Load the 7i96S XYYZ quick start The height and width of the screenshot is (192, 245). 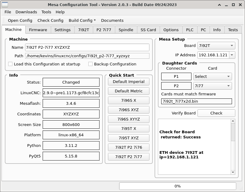(x=129, y=119)
